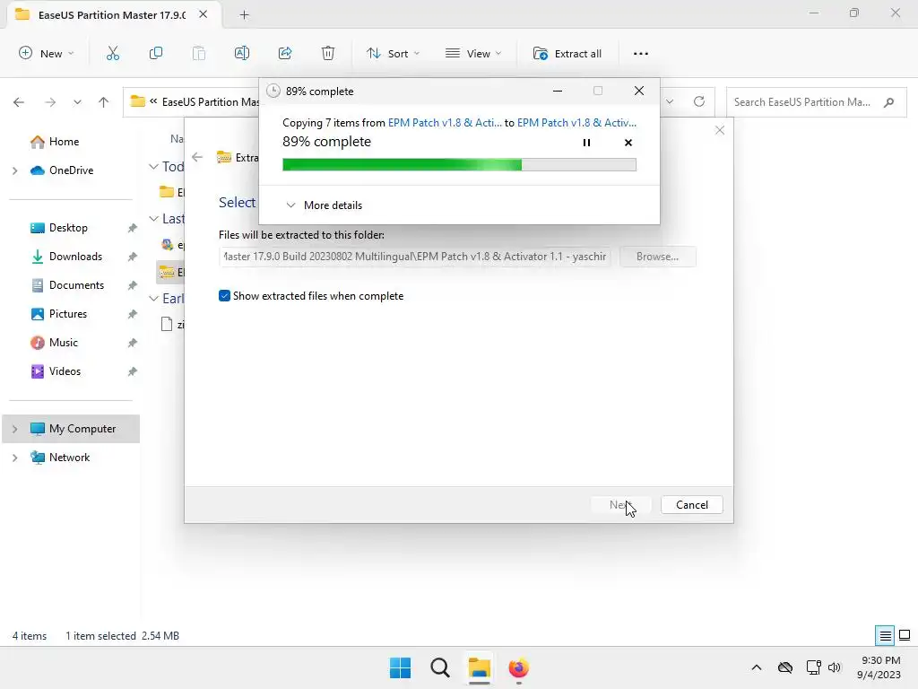Viewport: 918px width, 689px height.
Task: Switch to large thumbnails view icon
Action: [905, 635]
